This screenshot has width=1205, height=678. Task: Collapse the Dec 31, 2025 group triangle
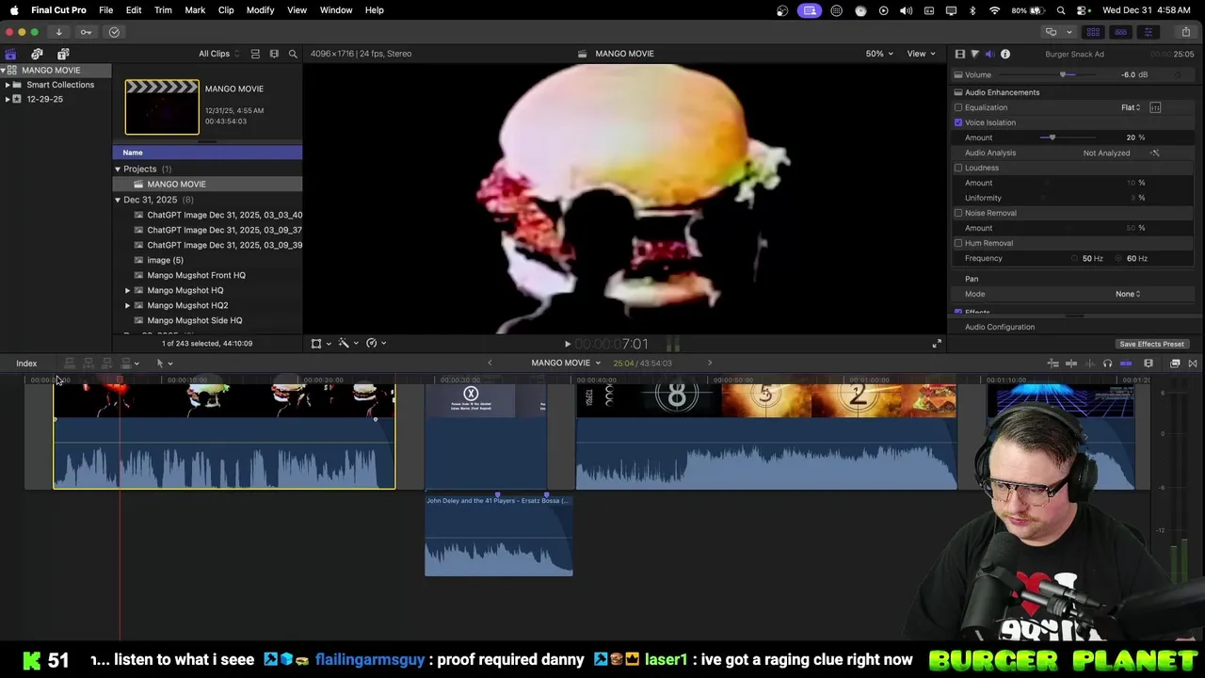(118, 200)
